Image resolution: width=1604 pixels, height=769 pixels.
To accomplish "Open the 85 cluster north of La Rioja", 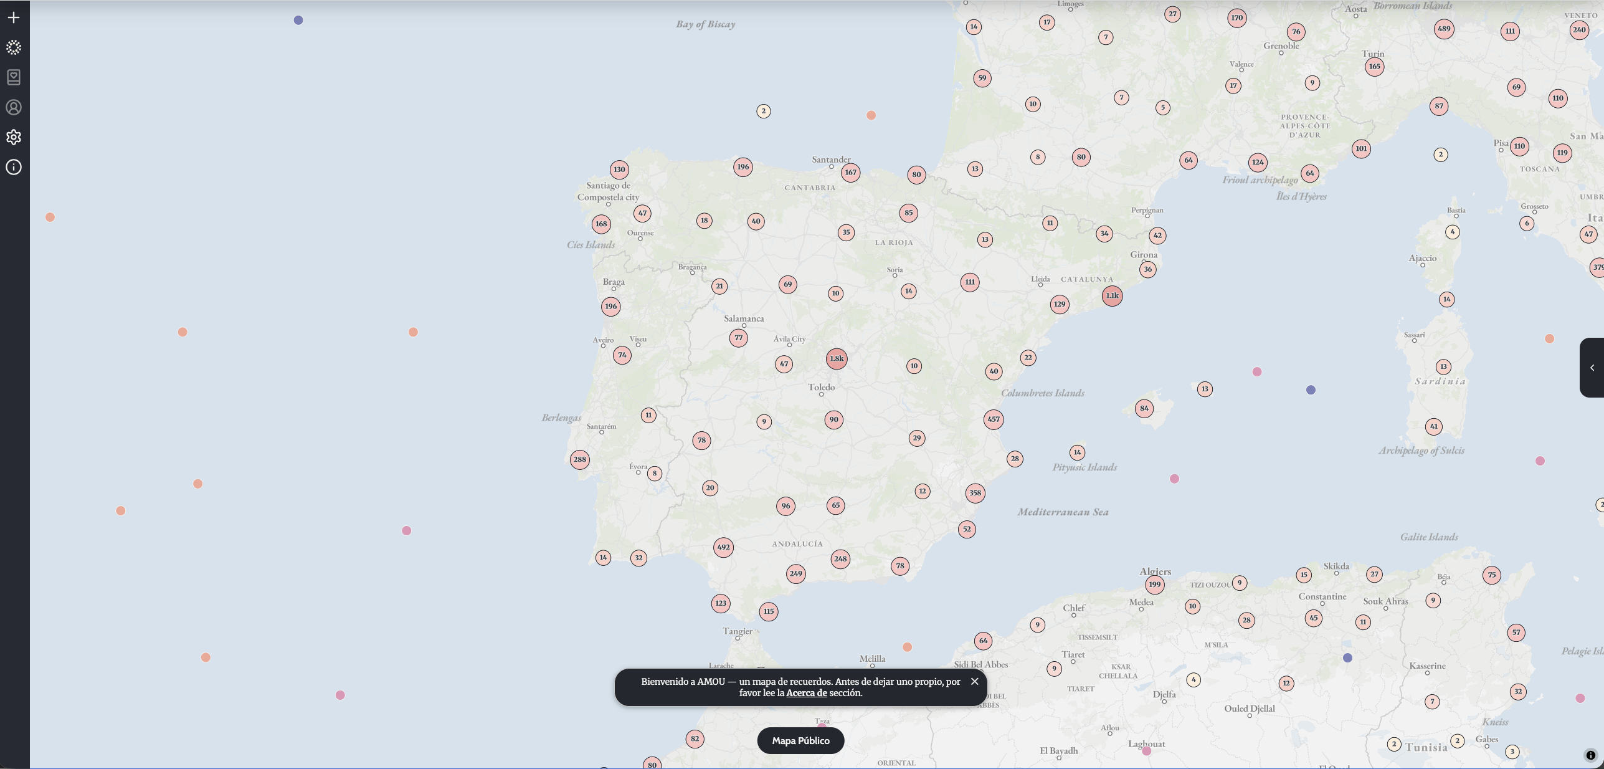I will [909, 213].
